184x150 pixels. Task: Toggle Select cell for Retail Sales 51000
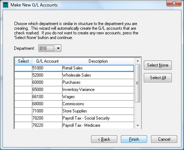(x=23, y=68)
